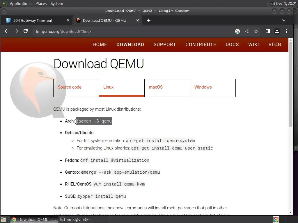Click the window menu icon in title bar
Image resolution: width=298 pixels, height=223 pixels.
[4, 11]
